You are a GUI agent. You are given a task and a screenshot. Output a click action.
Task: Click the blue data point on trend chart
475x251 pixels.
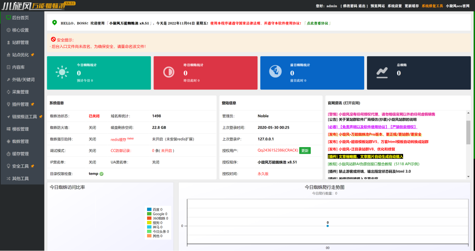click(x=327, y=226)
